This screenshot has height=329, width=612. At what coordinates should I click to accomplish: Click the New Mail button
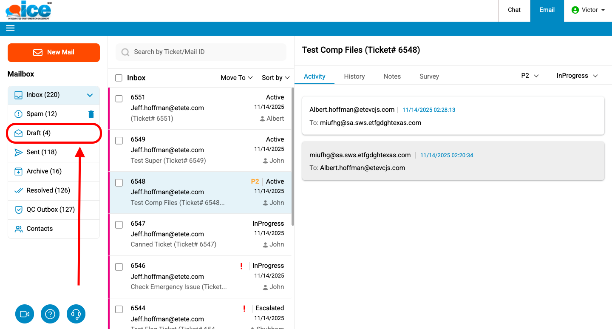(x=54, y=52)
